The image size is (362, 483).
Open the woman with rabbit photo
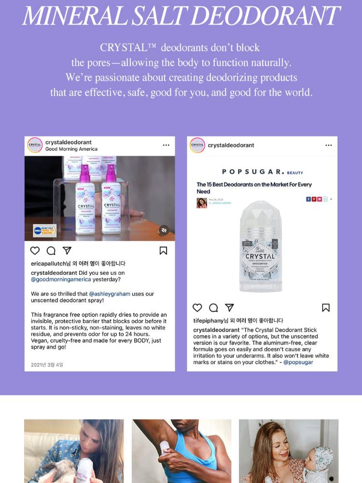74,451
